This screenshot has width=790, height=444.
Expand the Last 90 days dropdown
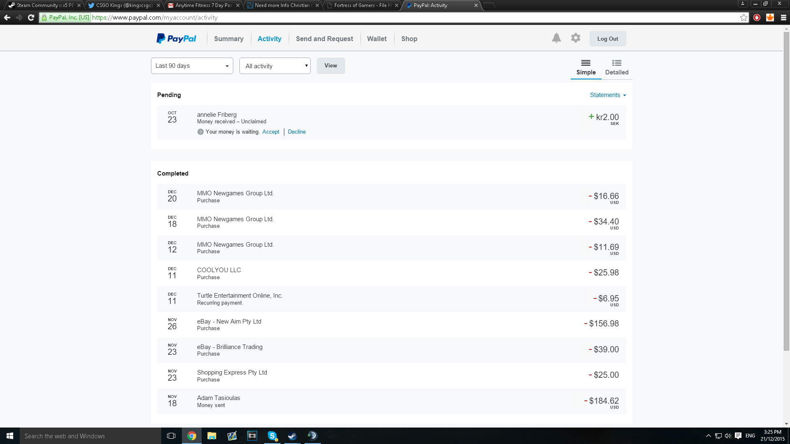tap(192, 66)
